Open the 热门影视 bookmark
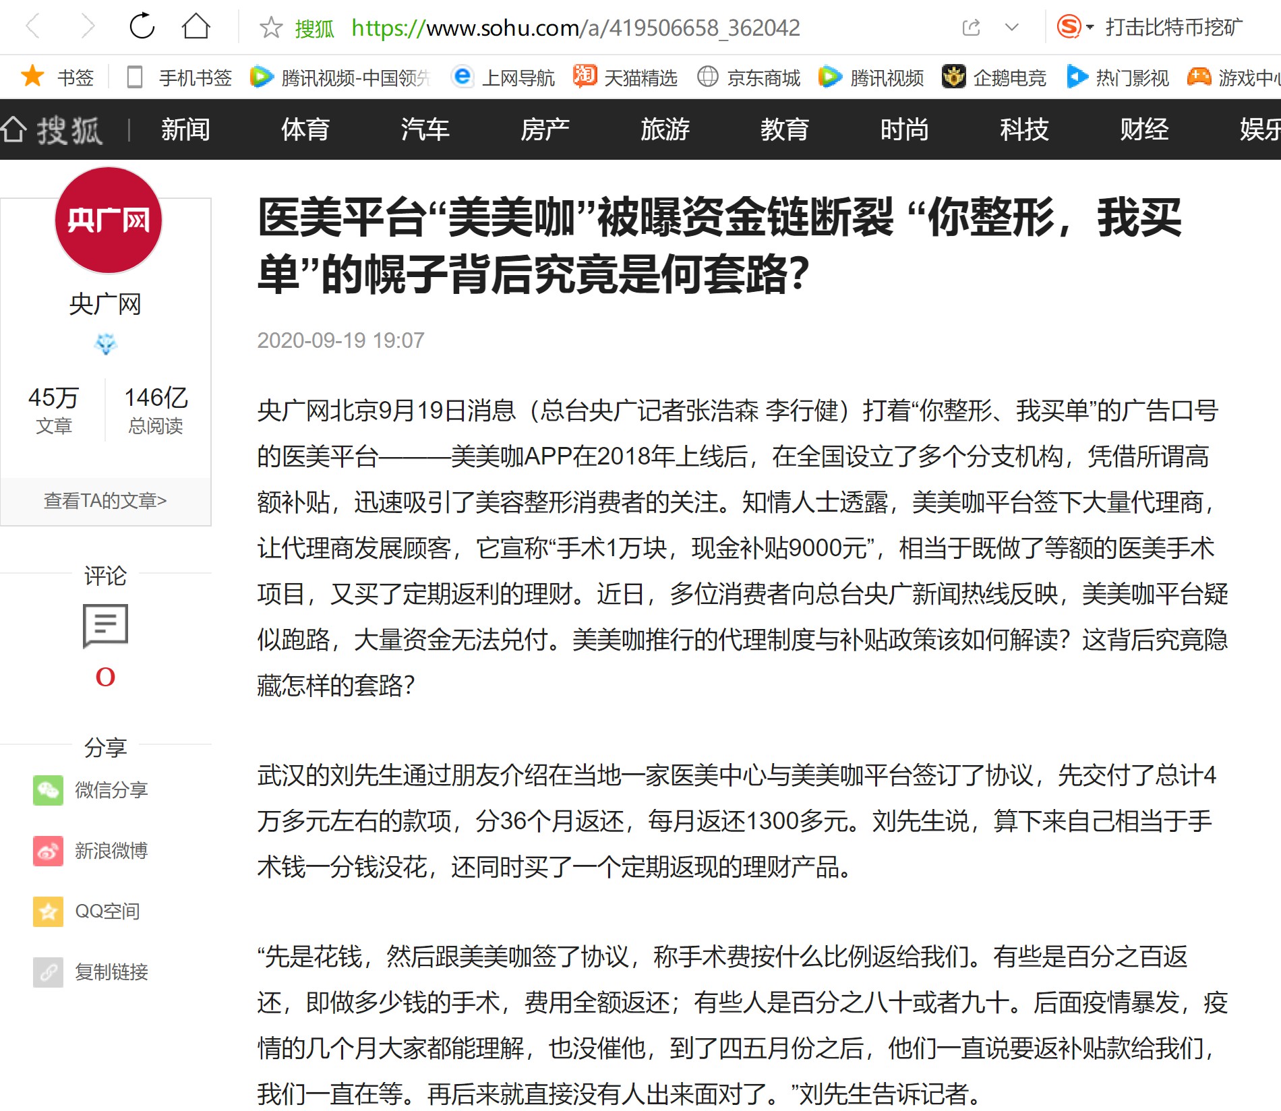Image resolution: width=1281 pixels, height=1111 pixels. (1117, 78)
